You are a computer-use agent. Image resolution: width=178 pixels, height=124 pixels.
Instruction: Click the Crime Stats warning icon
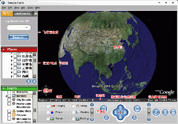pyautogui.click(x=14, y=111)
